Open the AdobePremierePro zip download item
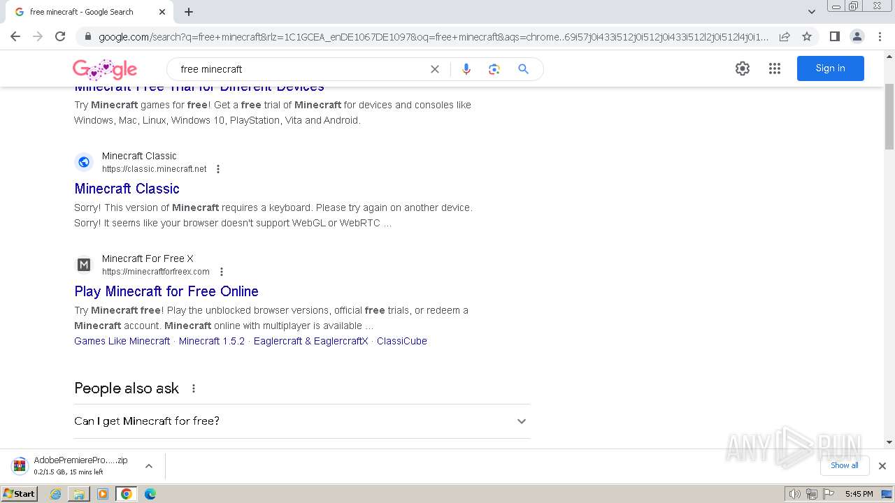 [70, 466]
